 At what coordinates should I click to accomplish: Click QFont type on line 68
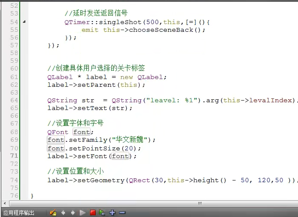(x=58, y=132)
